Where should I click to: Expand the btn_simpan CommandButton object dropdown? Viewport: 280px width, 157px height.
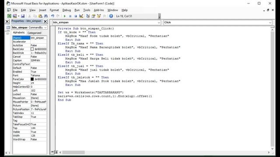tap(45, 27)
